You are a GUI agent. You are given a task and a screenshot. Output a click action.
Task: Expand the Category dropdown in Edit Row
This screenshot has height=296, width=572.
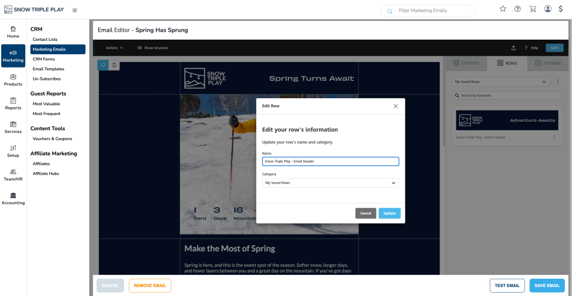coord(330,183)
